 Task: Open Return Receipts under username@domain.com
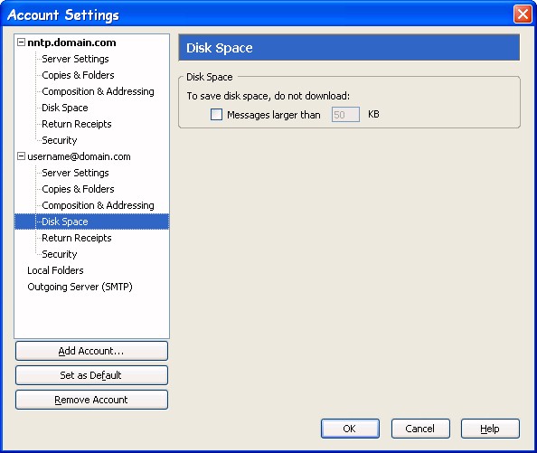[x=76, y=238]
